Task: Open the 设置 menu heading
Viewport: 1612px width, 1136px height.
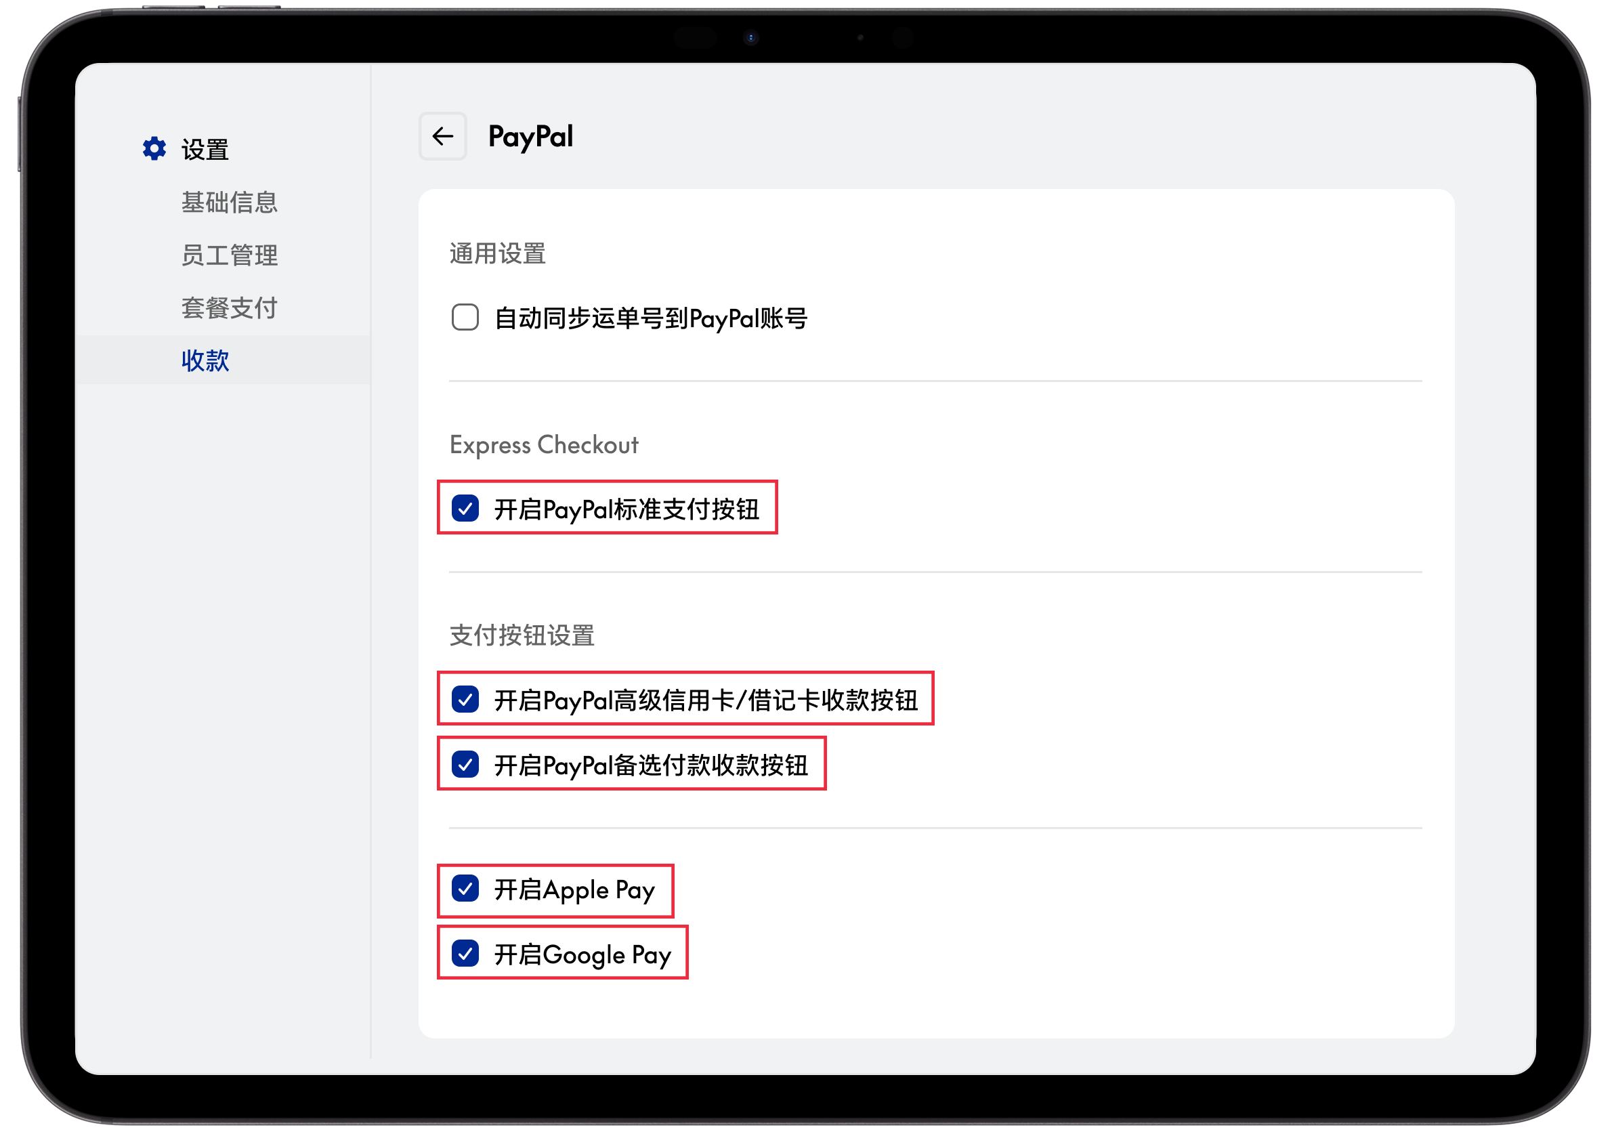Action: [x=205, y=150]
